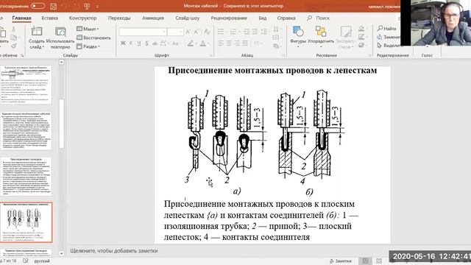Click Использовать повторно slides button

pos(60,38)
